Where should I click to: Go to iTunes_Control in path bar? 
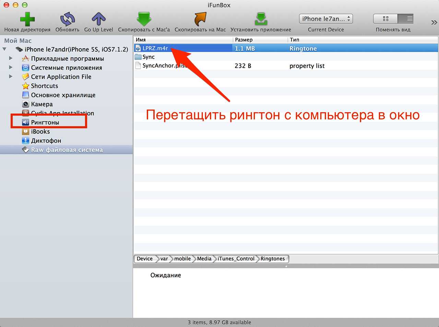236,259
